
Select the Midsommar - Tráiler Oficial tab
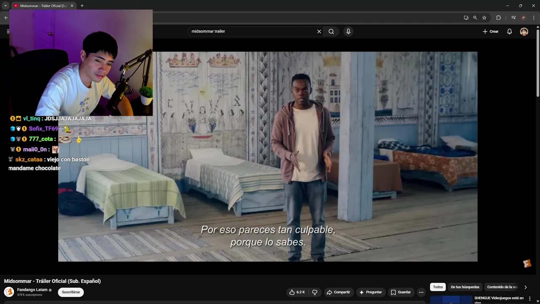coord(43,6)
